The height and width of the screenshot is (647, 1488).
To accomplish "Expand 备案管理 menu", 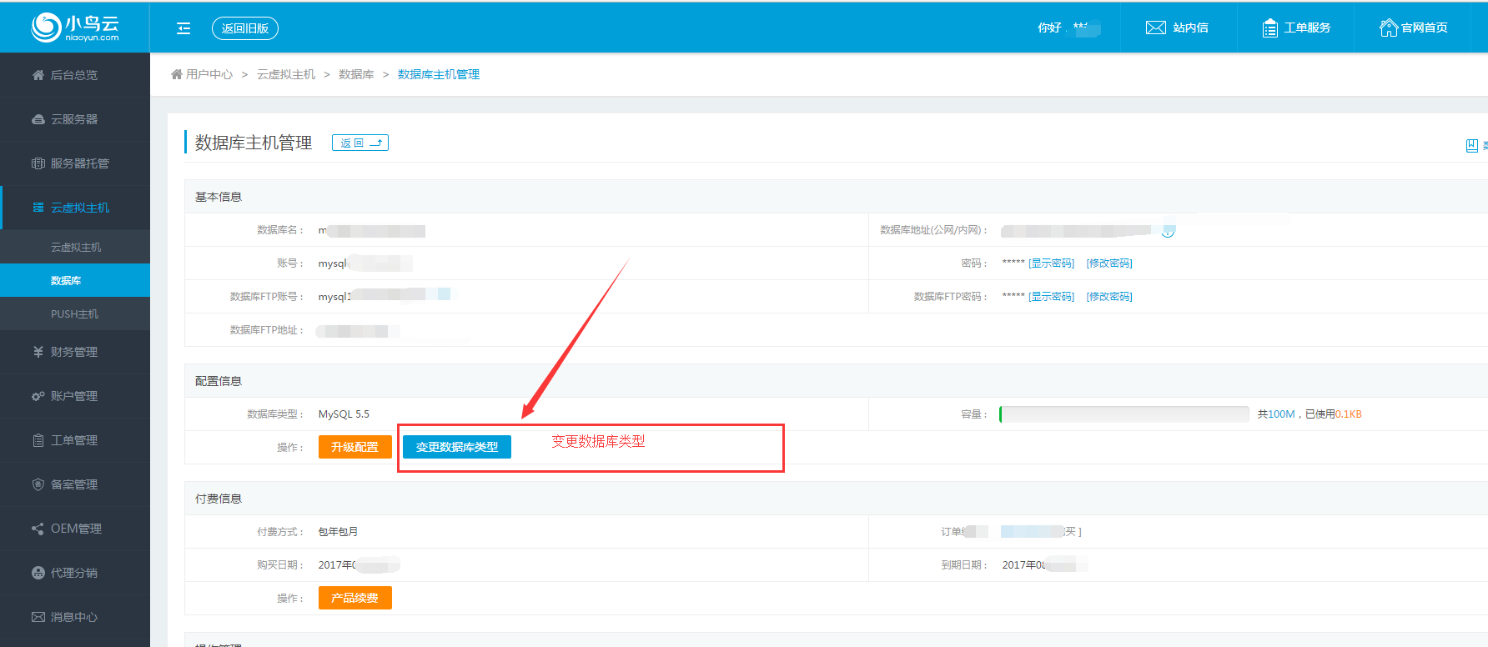I will point(75,484).
